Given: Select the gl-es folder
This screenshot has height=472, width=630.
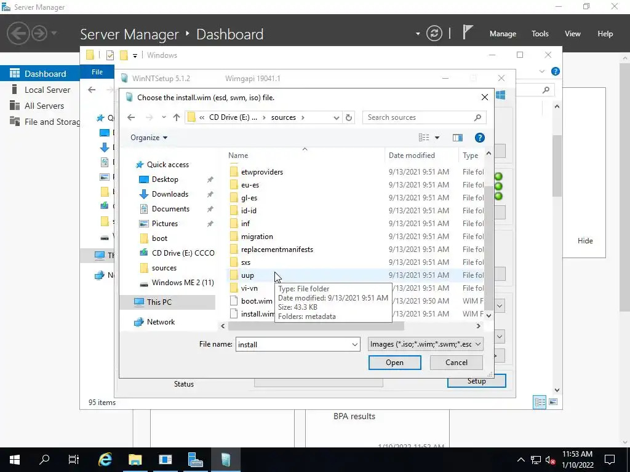Looking at the screenshot, I should [x=249, y=198].
